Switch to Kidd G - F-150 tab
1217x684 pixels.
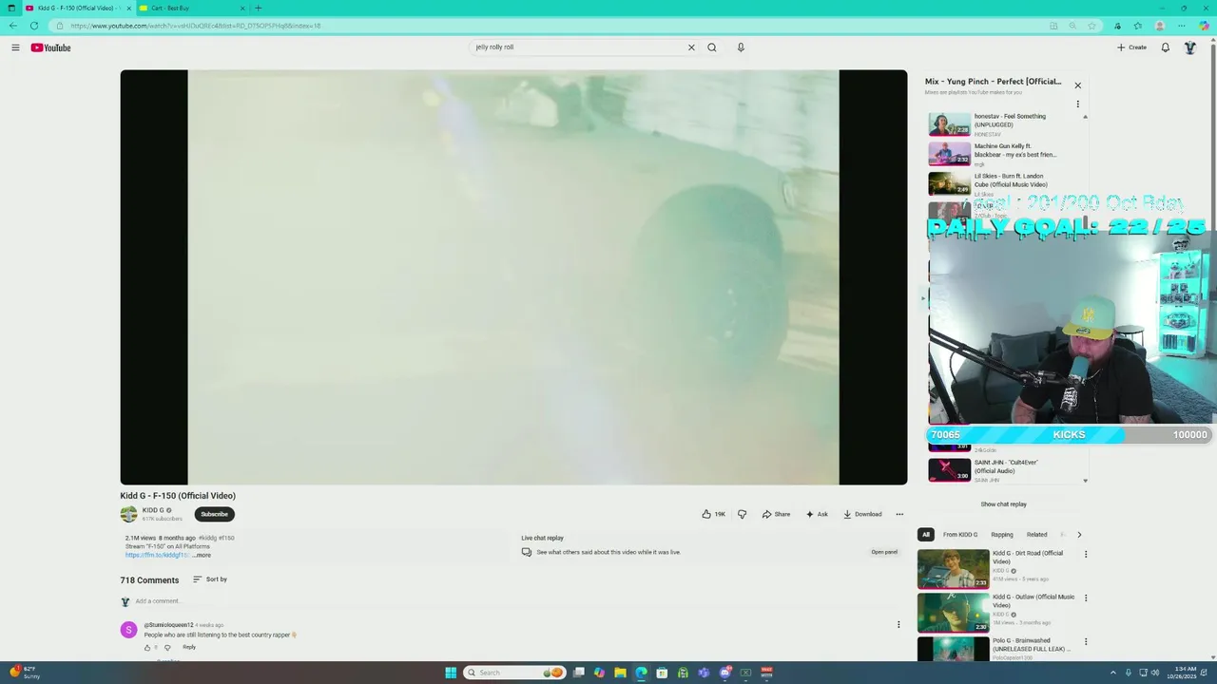point(78,8)
